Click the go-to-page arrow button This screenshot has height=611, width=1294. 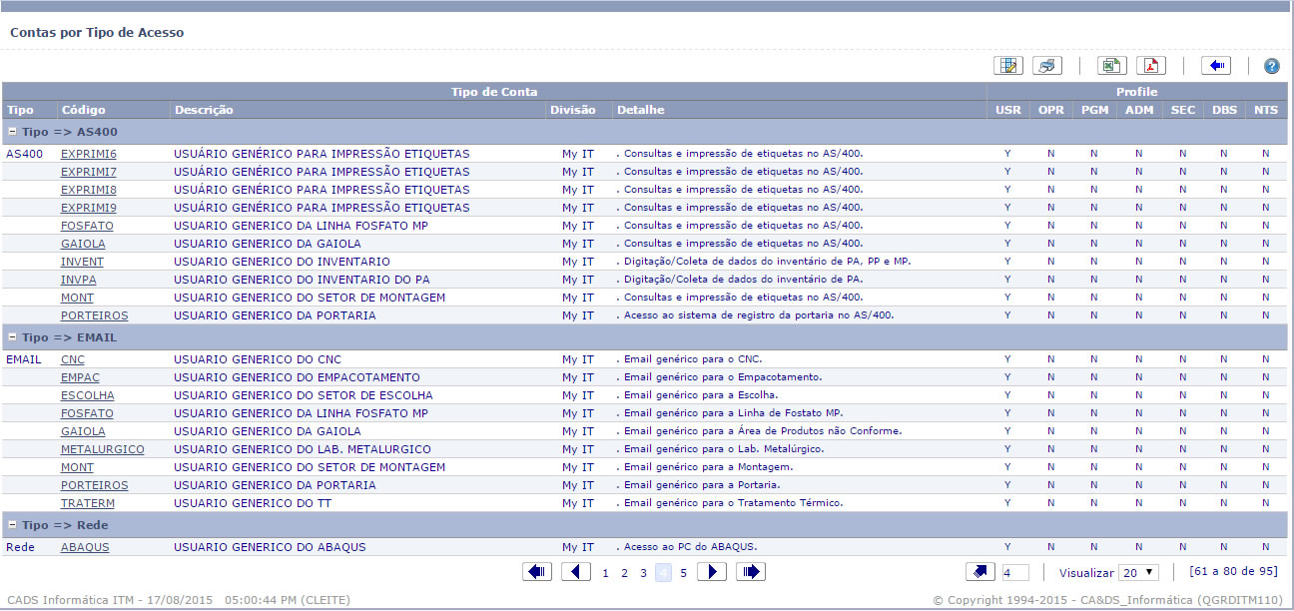tap(980, 572)
